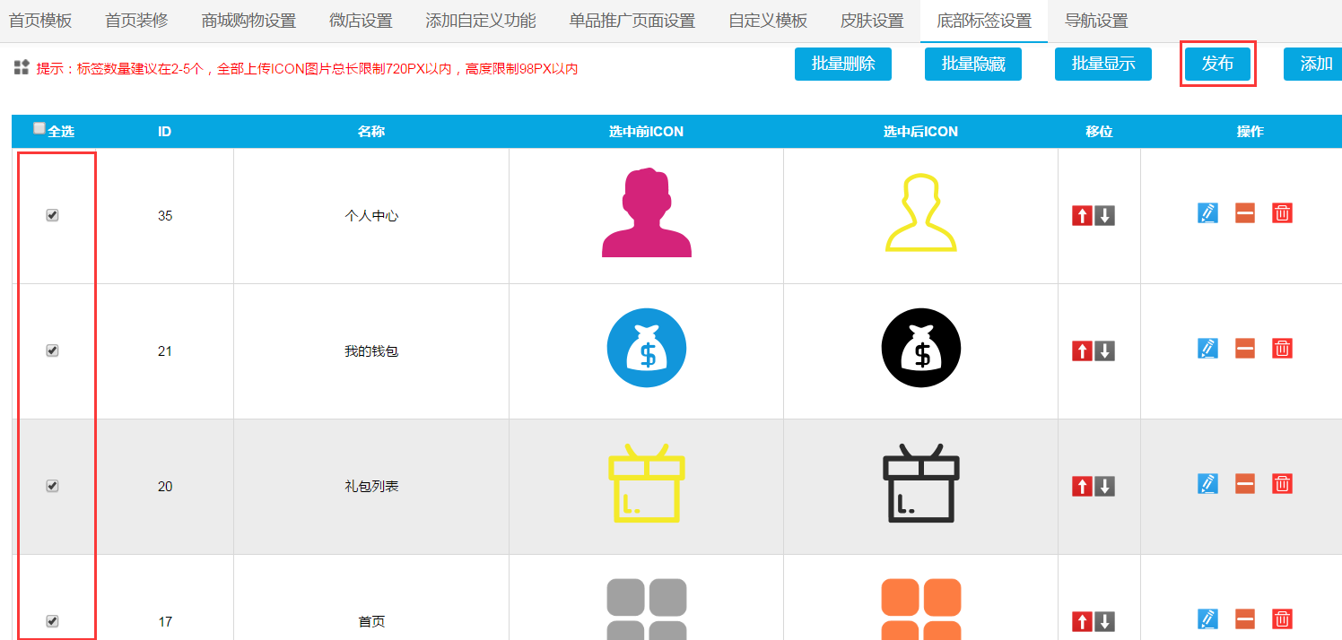
Task: Move 礼包列表 row up
Action: (x=1082, y=487)
